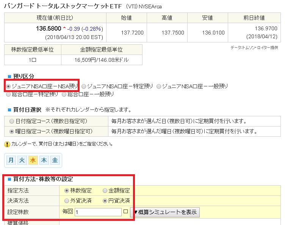Click the ETF title バンガード トータルストックマーケットETF
The image size is (285, 225).
(63, 6)
